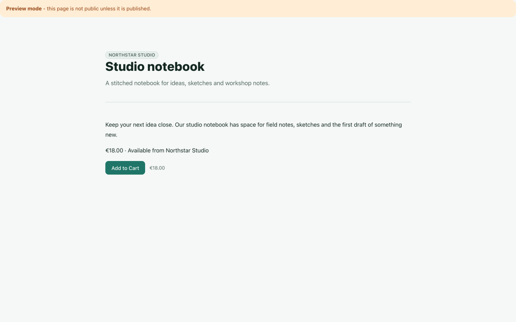Screen dimensions: 516x322
Task: Click the stitched notebook subtitle text
Action: point(187,83)
